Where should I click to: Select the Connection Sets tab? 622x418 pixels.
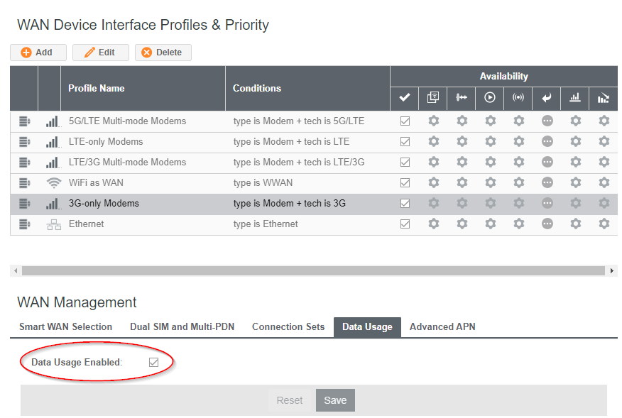click(288, 326)
